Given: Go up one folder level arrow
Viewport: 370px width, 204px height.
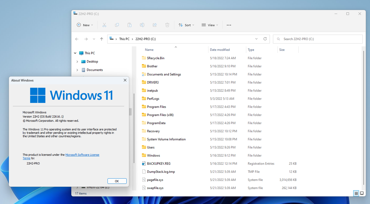Looking at the screenshot, I should [101, 39].
